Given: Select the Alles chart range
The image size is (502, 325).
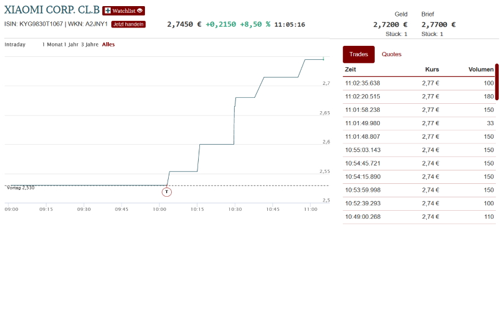Looking at the screenshot, I should (108, 45).
